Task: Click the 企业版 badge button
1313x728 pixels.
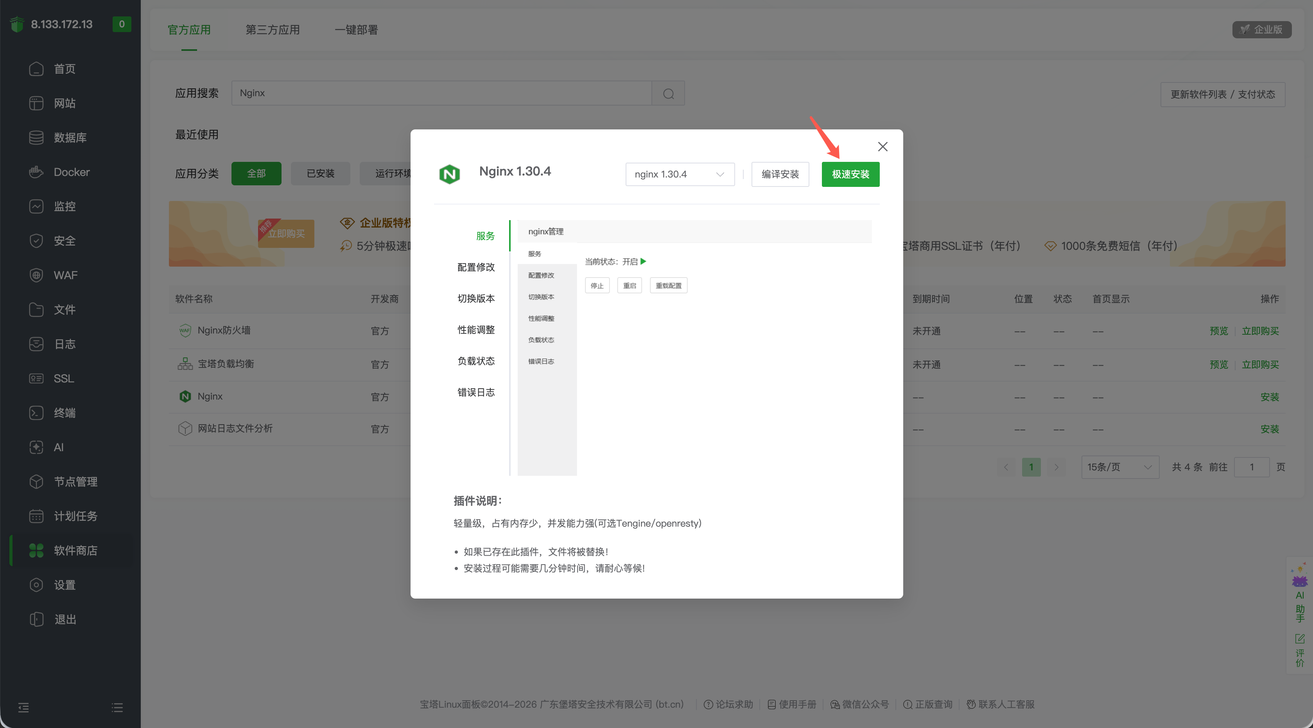Action: coord(1261,30)
